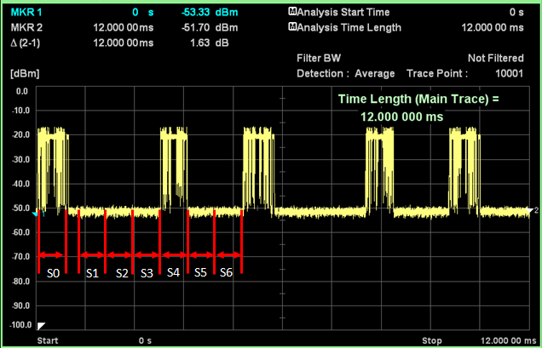The image size is (542, 348).
Task: Click the -20.0 axis tick label
Action: [x=19, y=135]
